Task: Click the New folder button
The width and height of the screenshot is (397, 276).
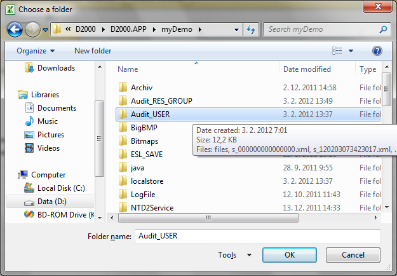Action: click(x=93, y=51)
